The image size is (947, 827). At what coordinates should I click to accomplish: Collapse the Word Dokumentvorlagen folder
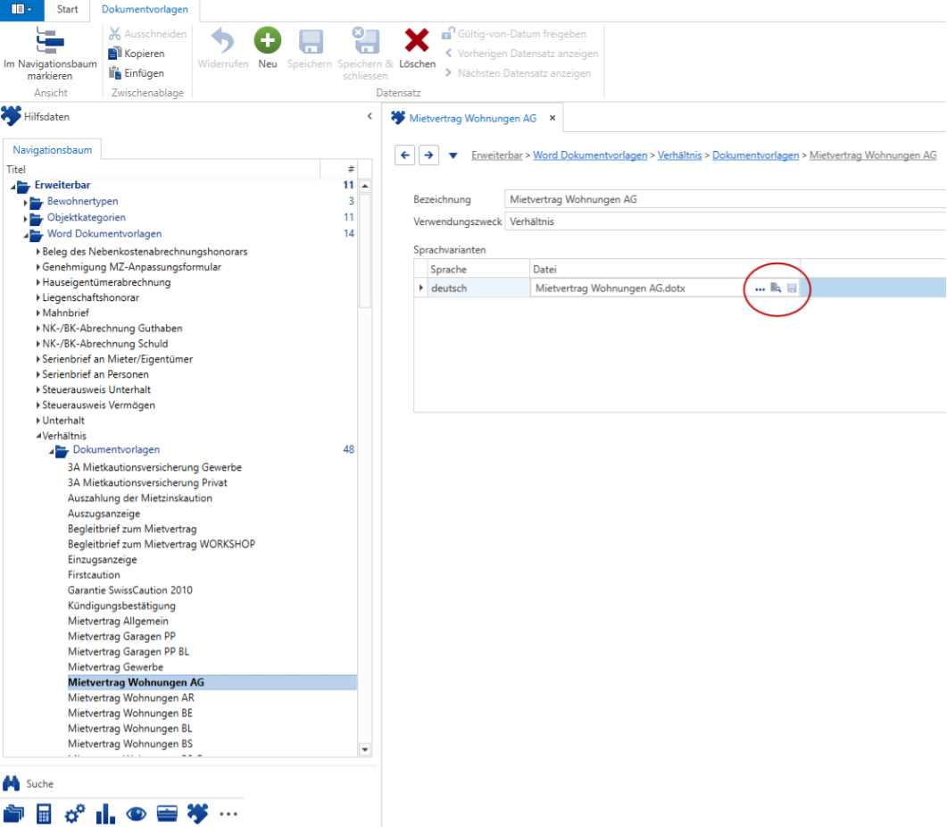pos(25,235)
